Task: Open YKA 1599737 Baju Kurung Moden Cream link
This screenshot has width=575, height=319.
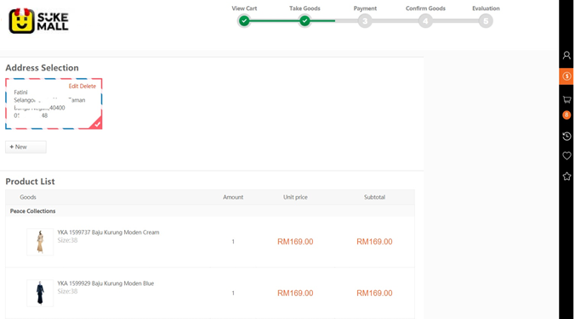Action: pos(108,232)
